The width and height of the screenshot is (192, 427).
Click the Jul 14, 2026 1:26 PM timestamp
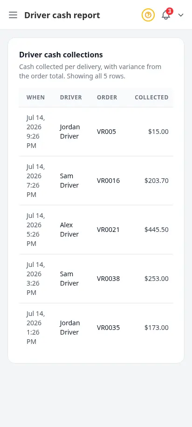[x=35, y=328]
